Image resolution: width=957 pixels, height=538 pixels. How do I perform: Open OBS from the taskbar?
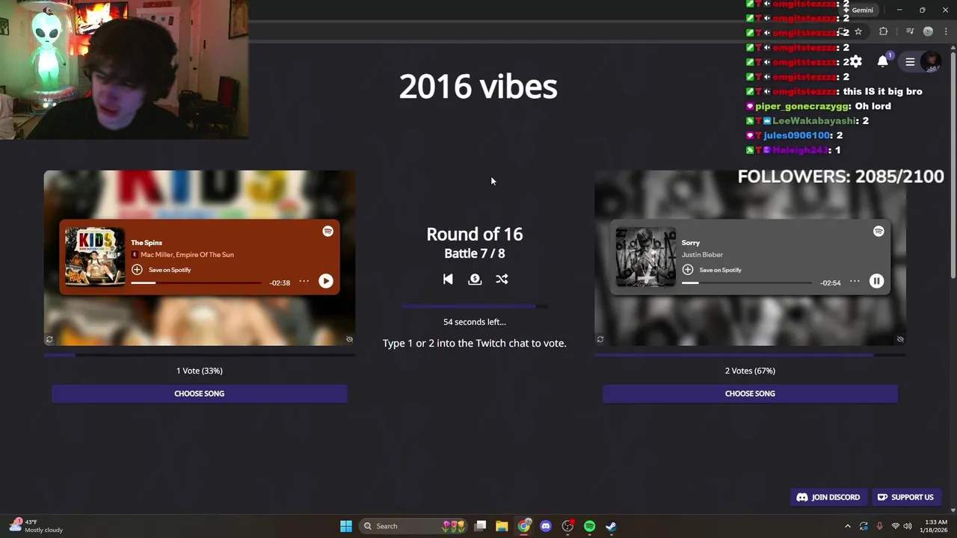(x=567, y=526)
